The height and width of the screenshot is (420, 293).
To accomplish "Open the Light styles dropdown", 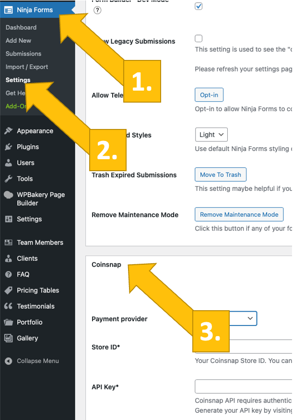I will tap(211, 134).
